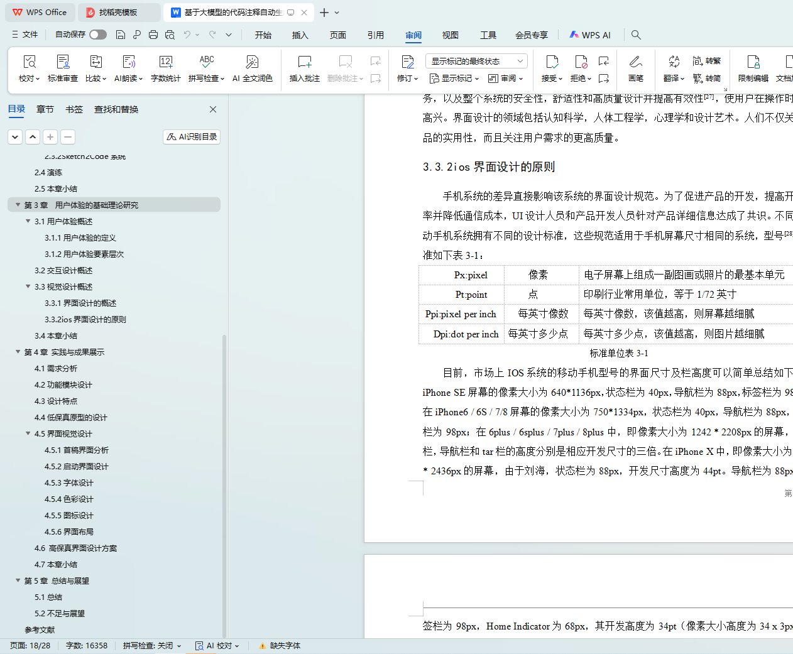The height and width of the screenshot is (654, 793).
Task: Close the navigation pane with X
Action: coord(213,109)
